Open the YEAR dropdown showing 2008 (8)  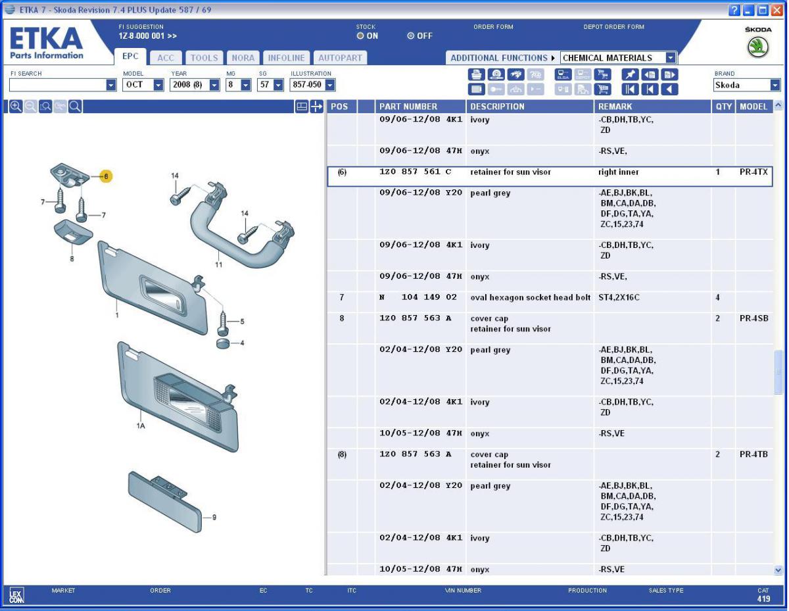(x=213, y=85)
